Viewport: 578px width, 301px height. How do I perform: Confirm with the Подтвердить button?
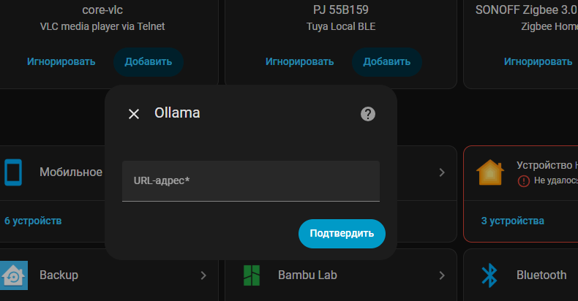pyautogui.click(x=342, y=234)
